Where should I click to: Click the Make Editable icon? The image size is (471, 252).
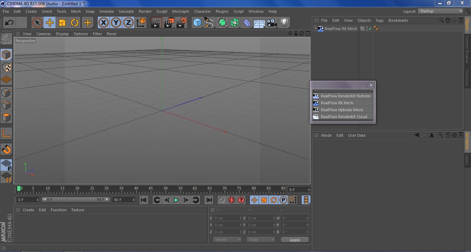(x=6, y=39)
